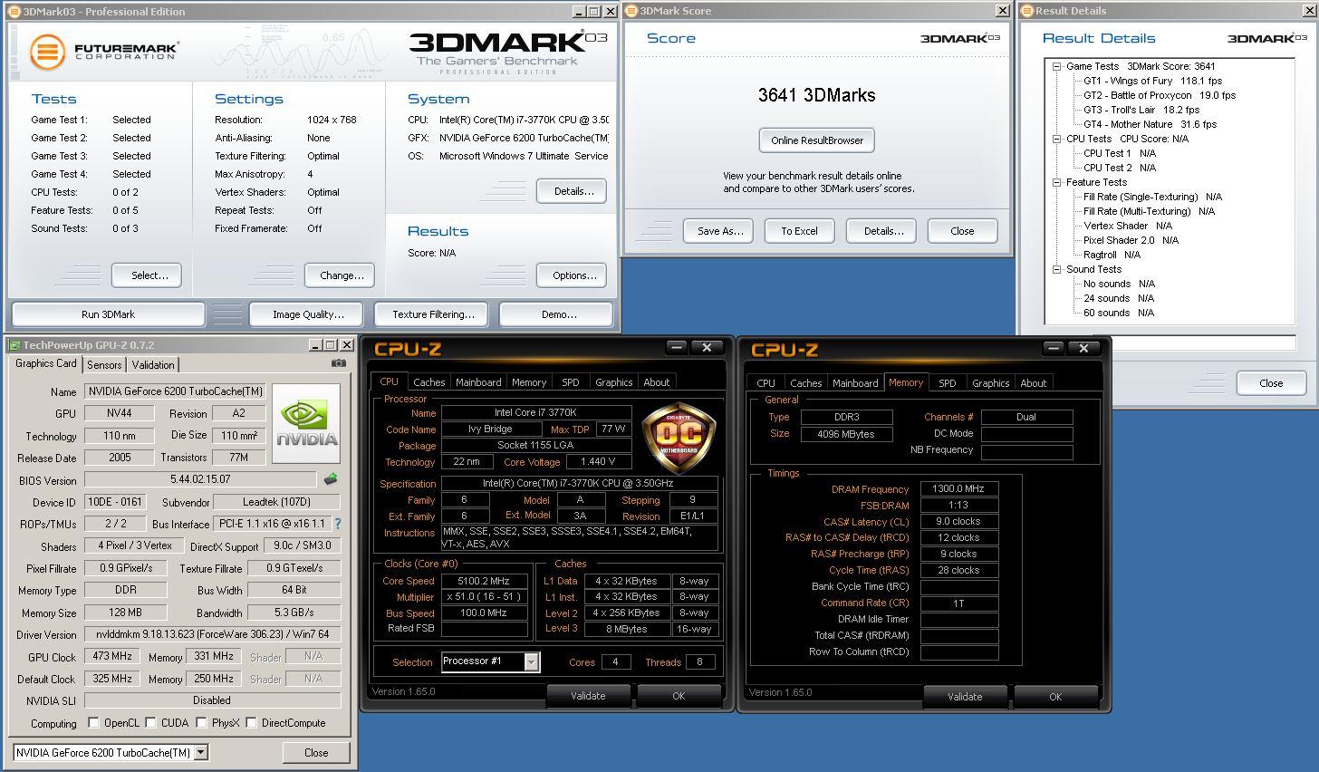Click Close button in GPU-Z window
The image size is (1319, 772).
point(316,752)
